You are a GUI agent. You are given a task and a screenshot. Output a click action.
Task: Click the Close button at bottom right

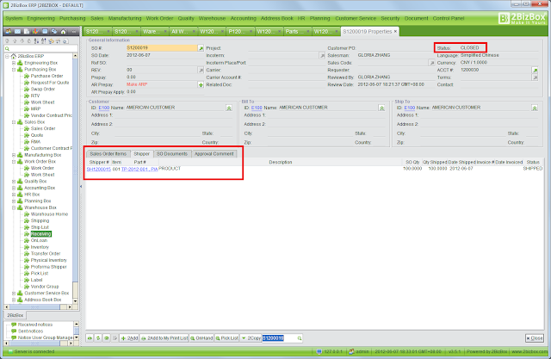click(x=535, y=338)
